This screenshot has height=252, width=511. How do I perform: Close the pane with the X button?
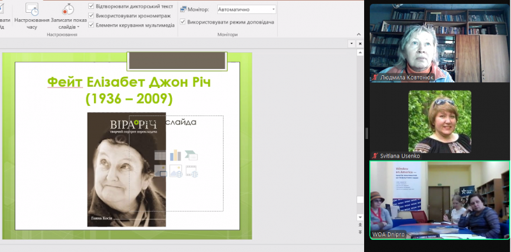360,43
